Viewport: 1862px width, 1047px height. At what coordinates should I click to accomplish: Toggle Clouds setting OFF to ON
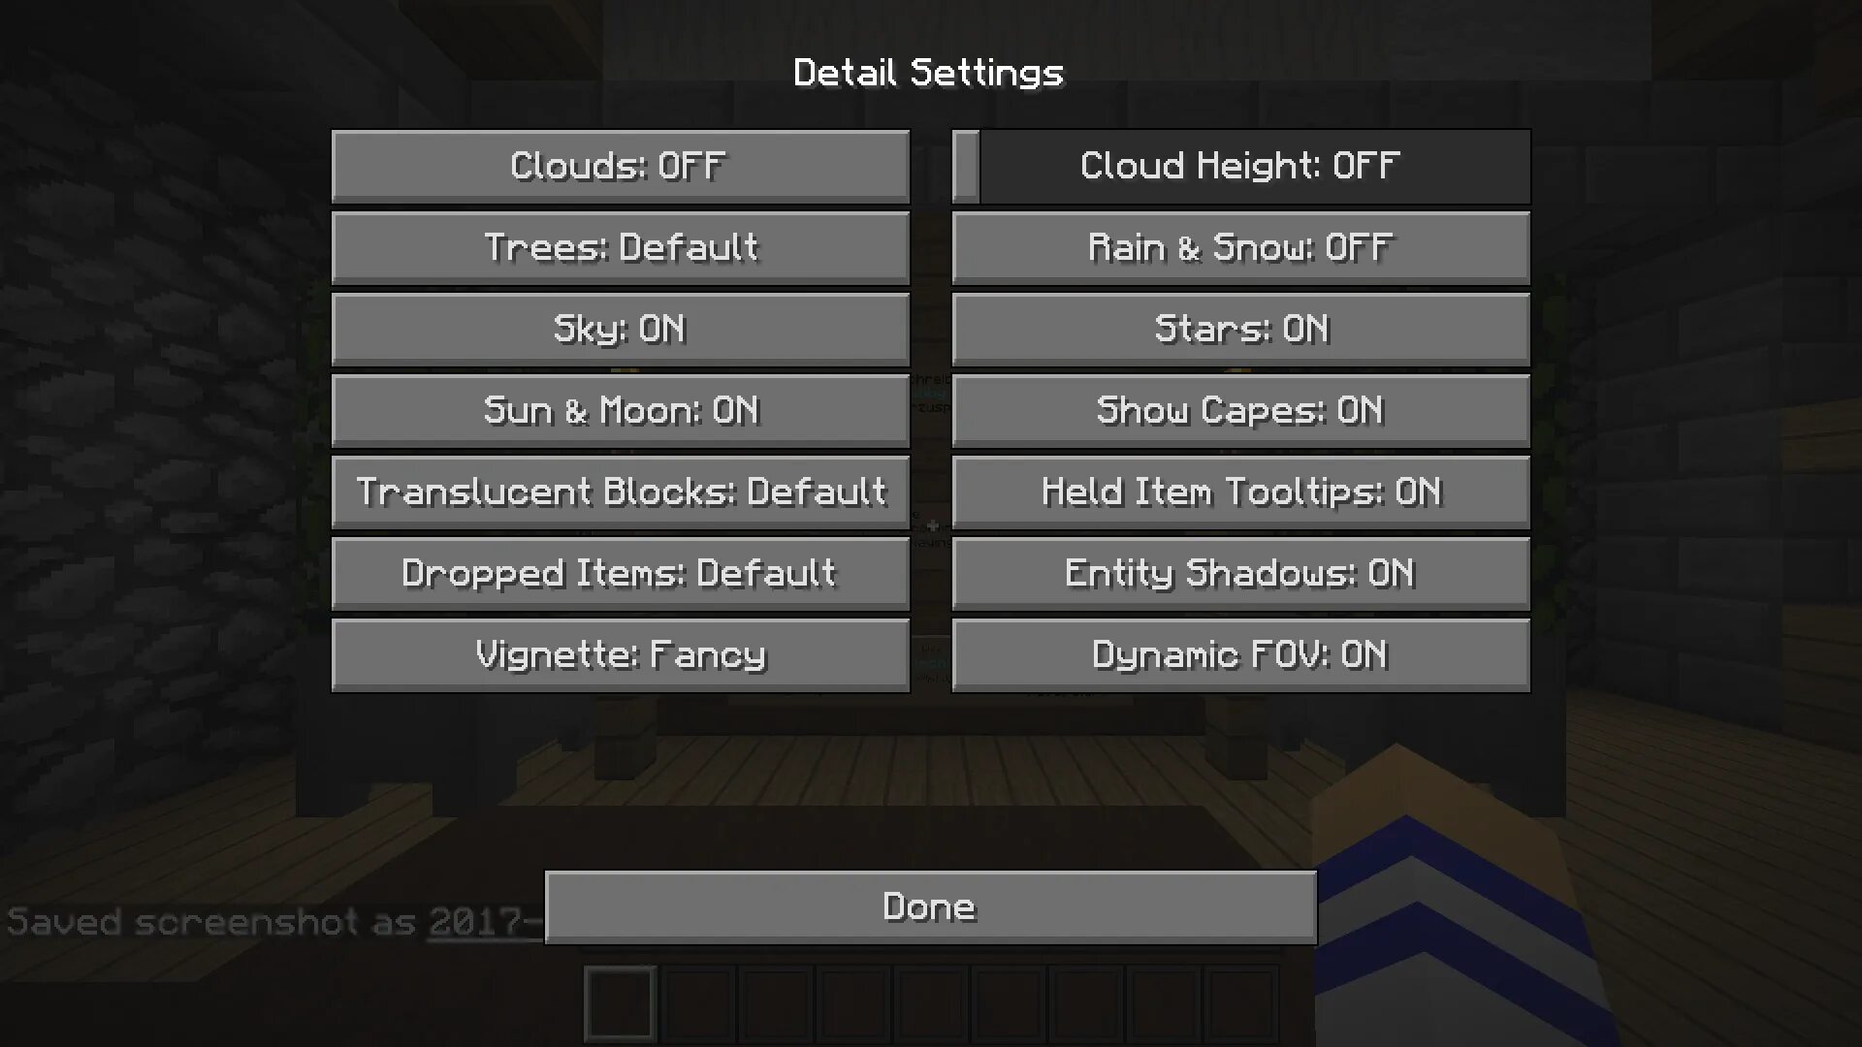(x=621, y=165)
